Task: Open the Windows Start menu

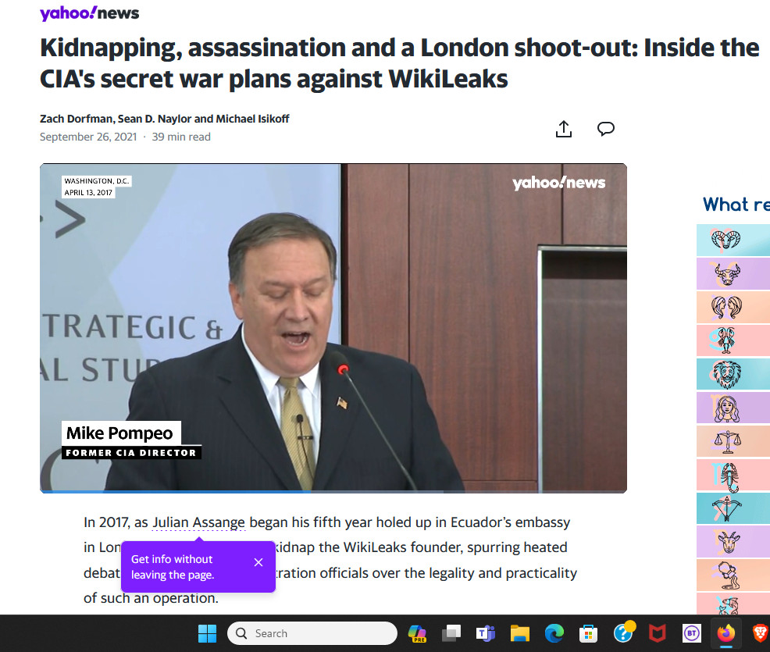Action: pyautogui.click(x=207, y=633)
